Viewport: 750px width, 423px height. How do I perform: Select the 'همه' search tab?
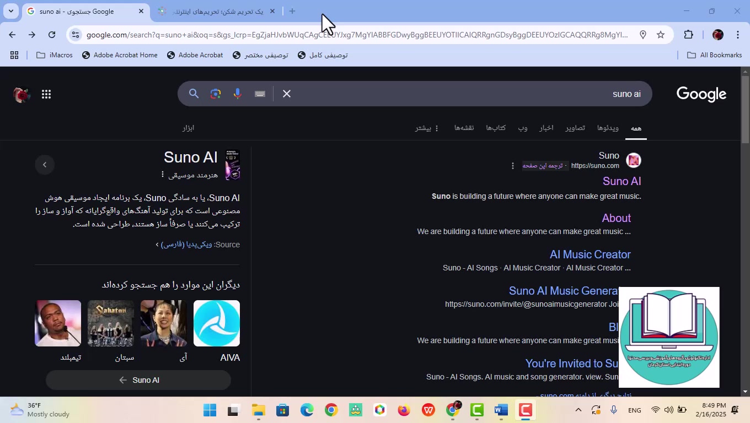636,128
